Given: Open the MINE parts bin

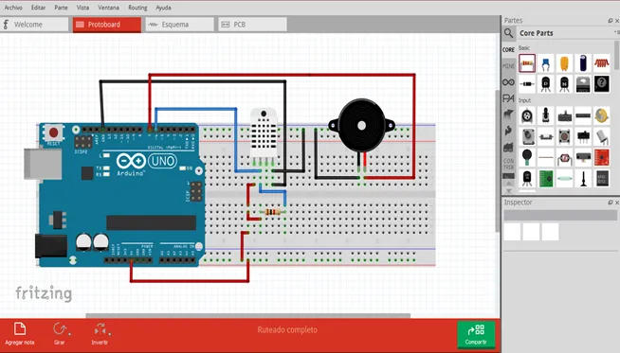Looking at the screenshot, I should [508, 66].
